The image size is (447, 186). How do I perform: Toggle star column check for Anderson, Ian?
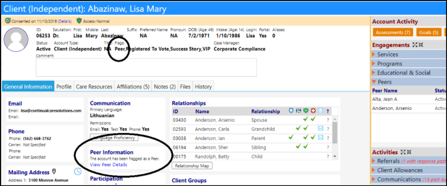(291, 138)
